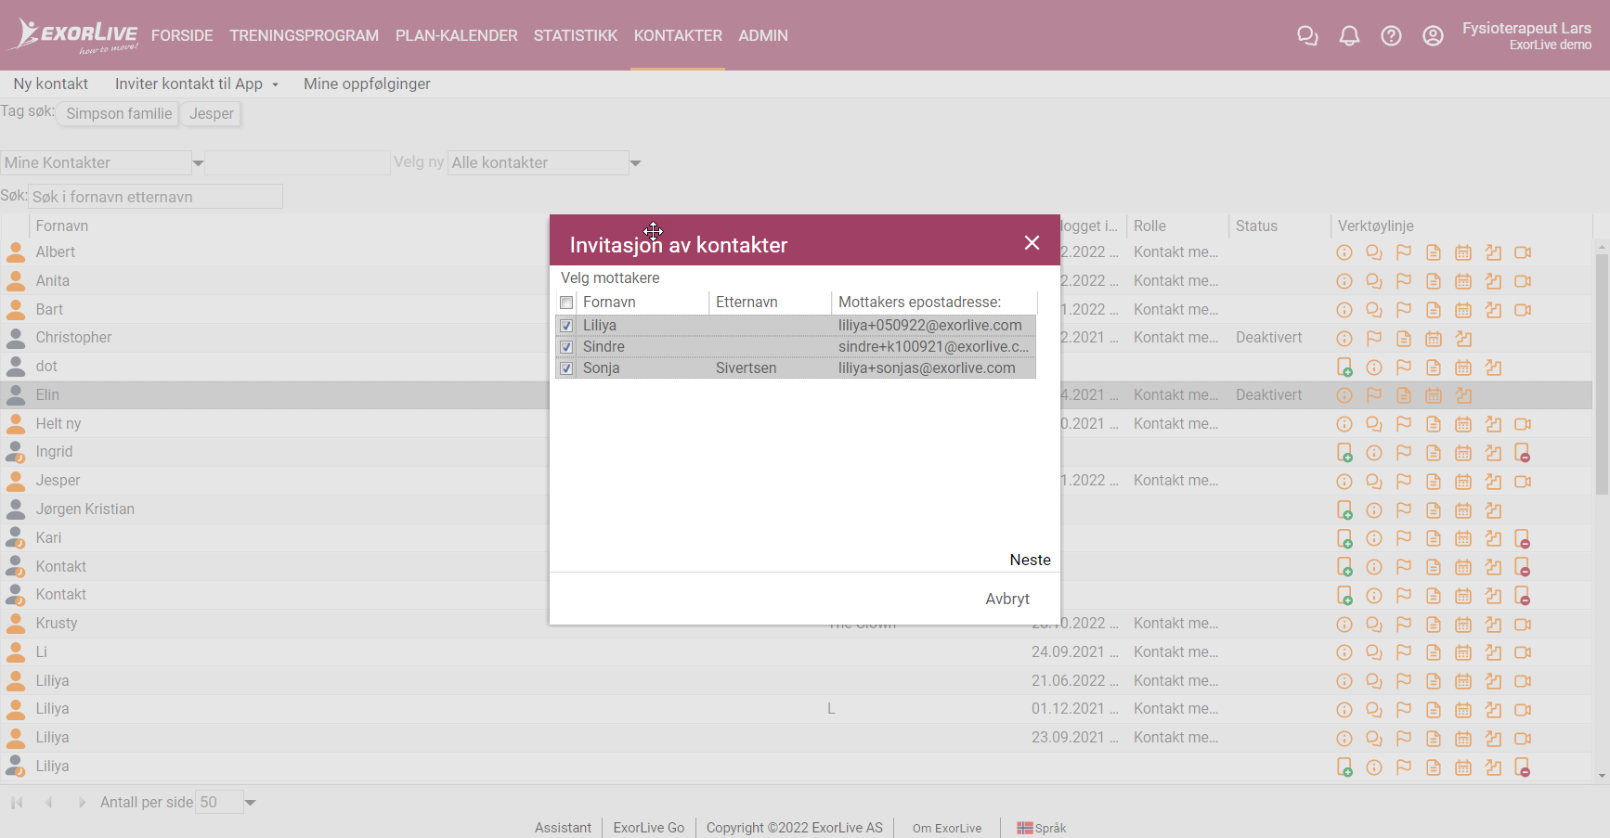The width and height of the screenshot is (1610, 838).
Task: Open chat icon for Anita
Action: [1374, 281]
